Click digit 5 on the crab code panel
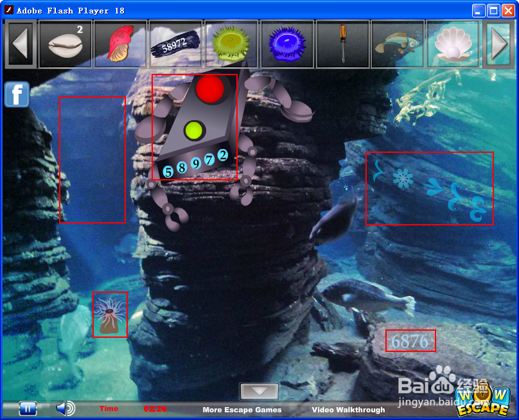The image size is (519, 420). 168,171
